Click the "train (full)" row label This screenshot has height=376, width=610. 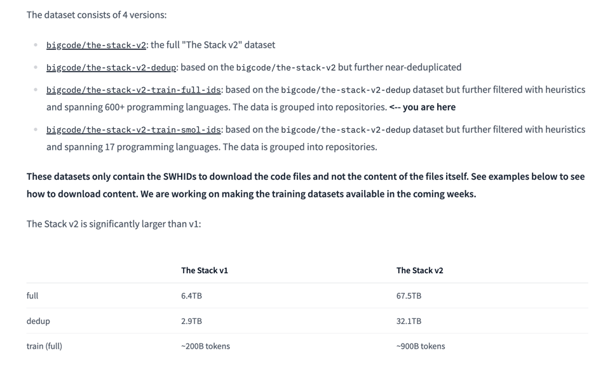coord(44,346)
